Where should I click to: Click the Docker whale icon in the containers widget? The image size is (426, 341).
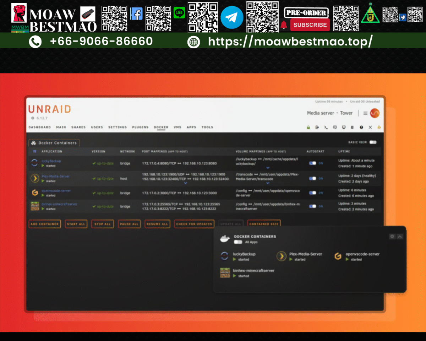click(x=225, y=238)
